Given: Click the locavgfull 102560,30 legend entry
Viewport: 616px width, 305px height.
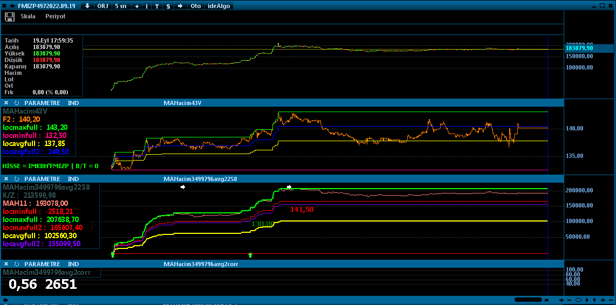Looking at the screenshot, I should pyautogui.click(x=40, y=235).
